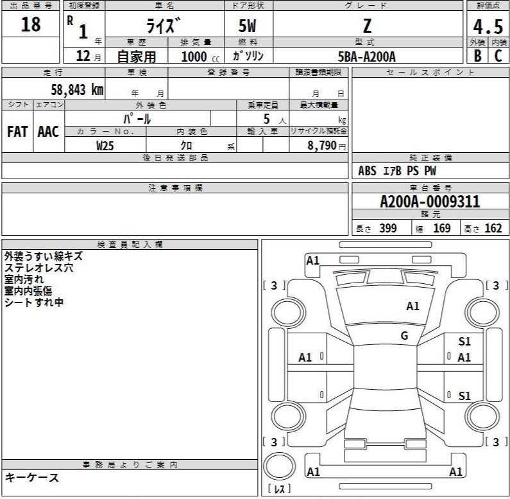Click header '事務局よりご案内'

(130, 464)
